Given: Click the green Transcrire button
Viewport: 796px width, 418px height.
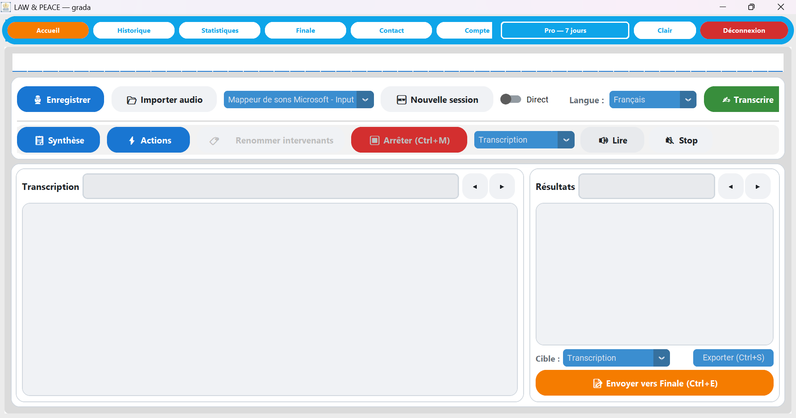Looking at the screenshot, I should click(x=742, y=100).
